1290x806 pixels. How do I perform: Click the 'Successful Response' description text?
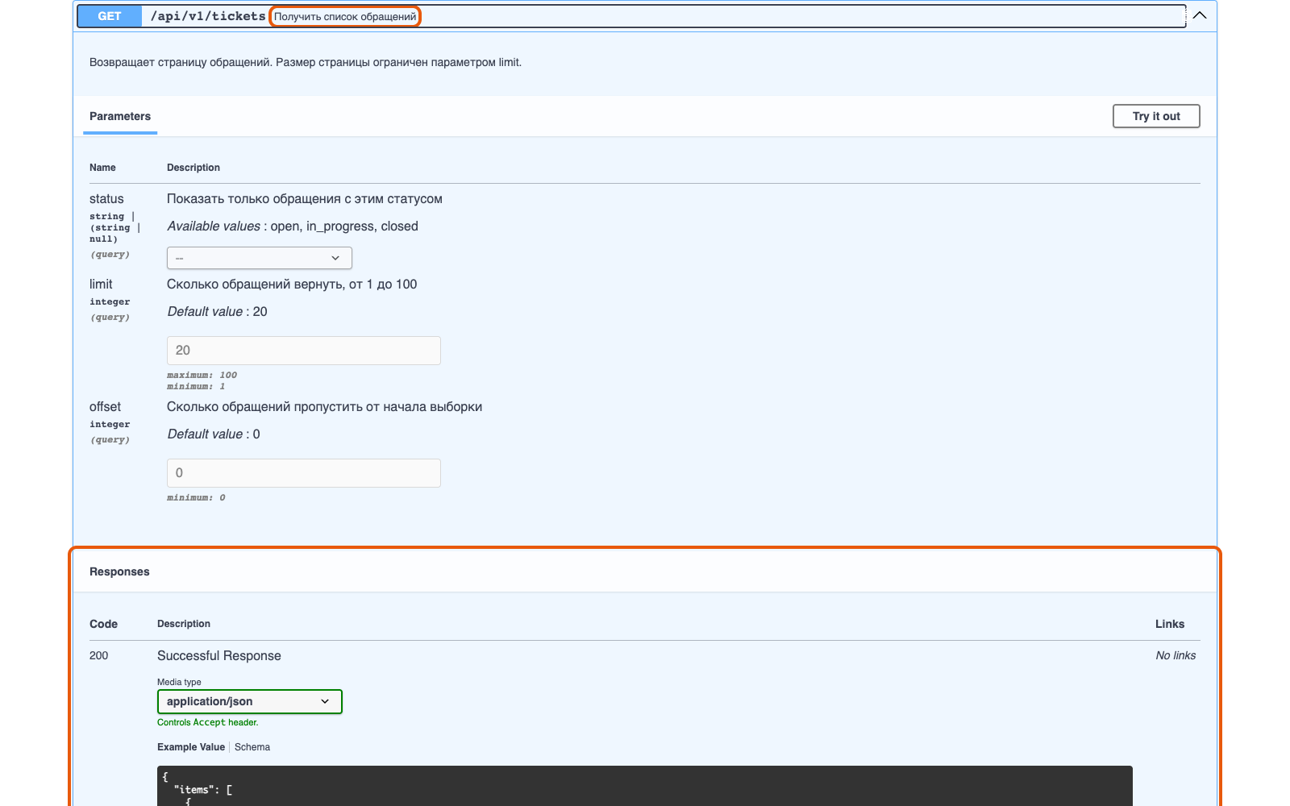coord(219,656)
